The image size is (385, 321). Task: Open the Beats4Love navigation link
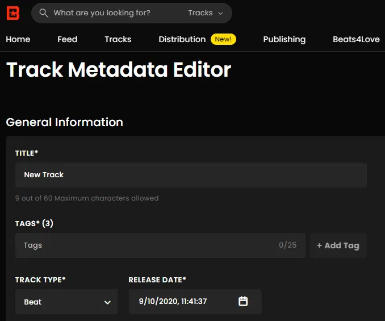coord(356,39)
